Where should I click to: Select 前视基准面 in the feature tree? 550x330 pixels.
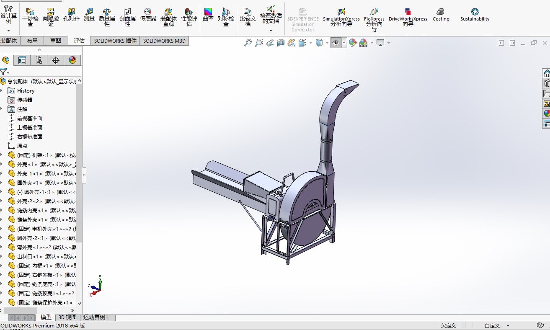point(29,118)
